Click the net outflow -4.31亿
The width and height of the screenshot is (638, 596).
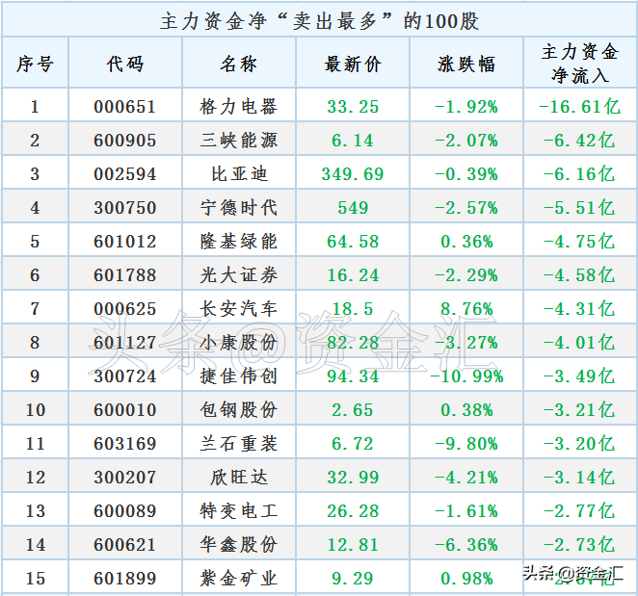[x=579, y=309]
